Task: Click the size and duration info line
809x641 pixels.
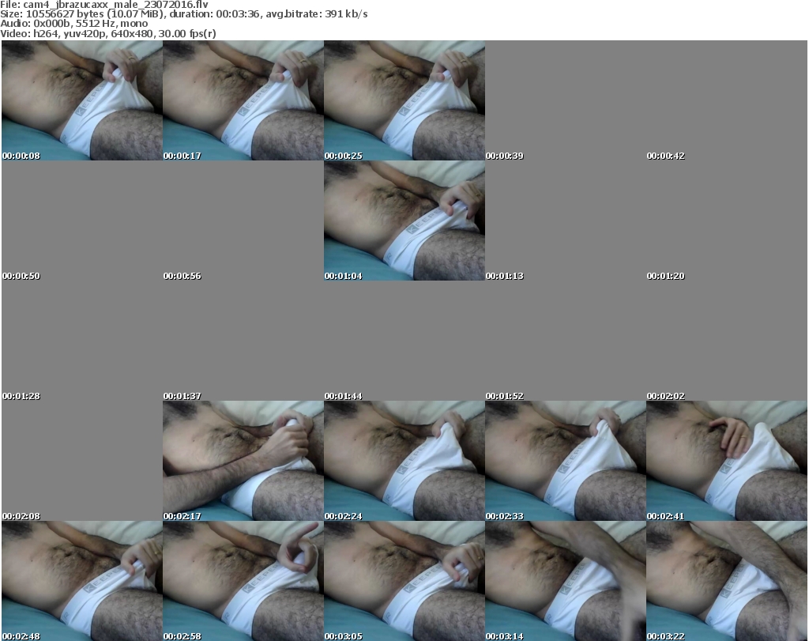Action: [183, 14]
